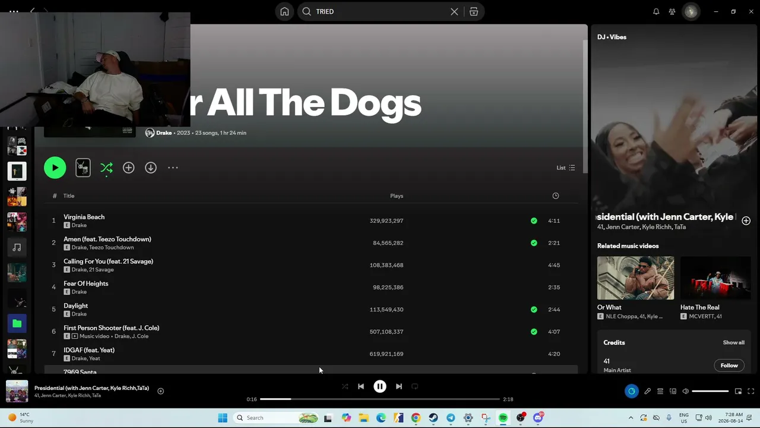Select track Fear Of Heights
Viewport: 760px width, 428px height.
(x=311, y=287)
